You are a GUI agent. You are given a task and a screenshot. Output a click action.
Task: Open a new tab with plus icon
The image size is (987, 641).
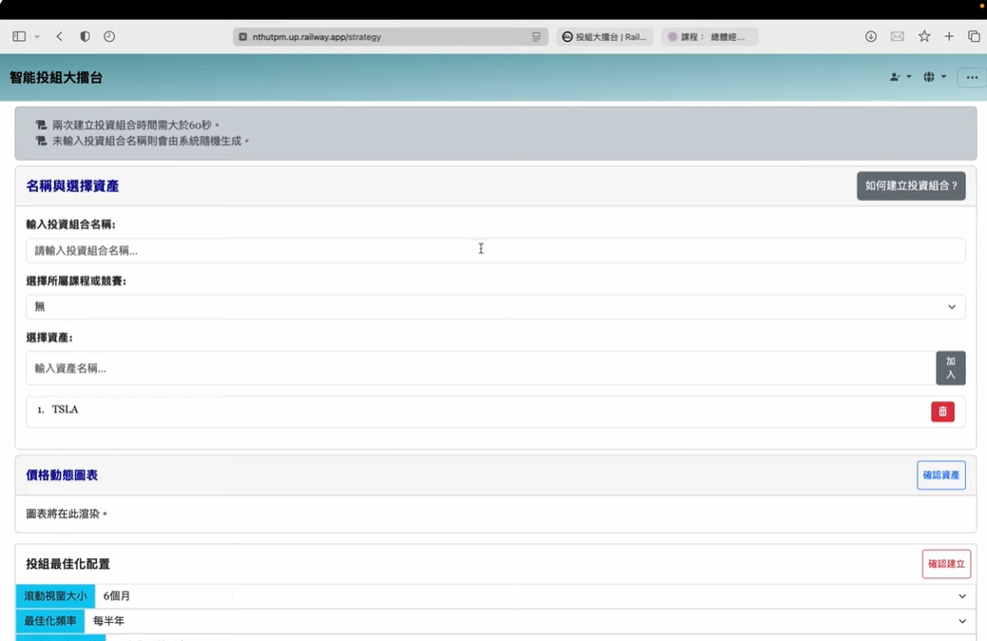pyautogui.click(x=948, y=36)
